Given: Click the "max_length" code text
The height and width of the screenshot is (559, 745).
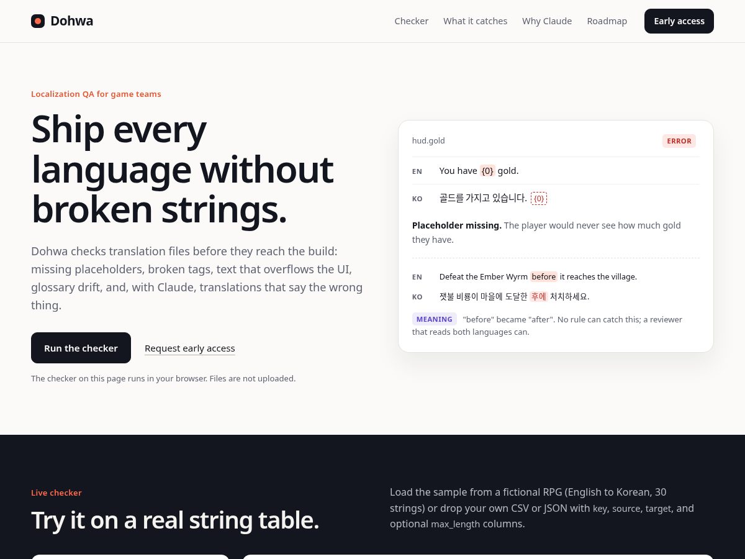Looking at the screenshot, I should pos(456,524).
